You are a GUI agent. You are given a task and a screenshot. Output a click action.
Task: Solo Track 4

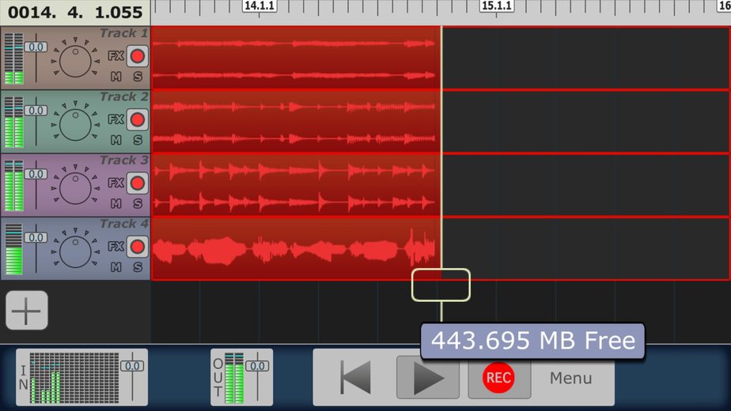pos(138,267)
